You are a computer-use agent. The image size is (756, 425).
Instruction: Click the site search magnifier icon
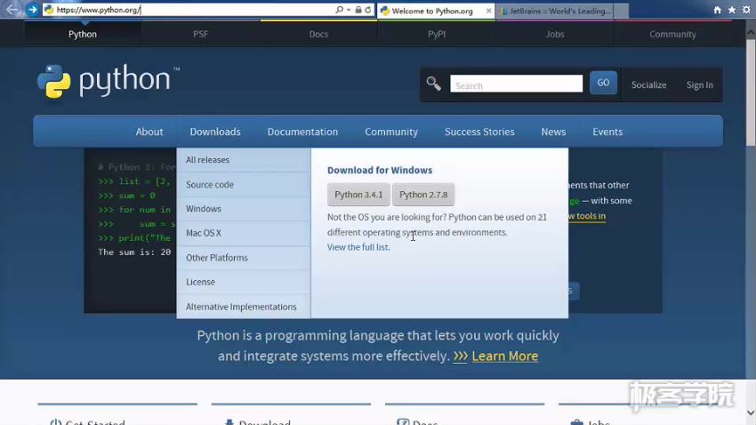pyautogui.click(x=433, y=84)
